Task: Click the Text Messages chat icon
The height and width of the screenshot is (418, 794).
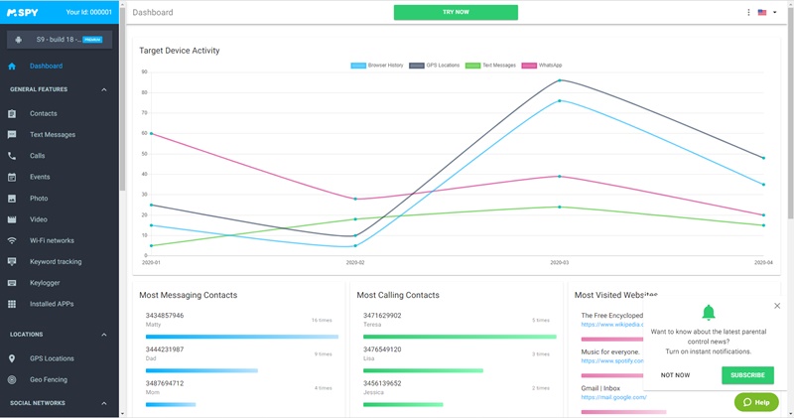Action: click(x=12, y=135)
